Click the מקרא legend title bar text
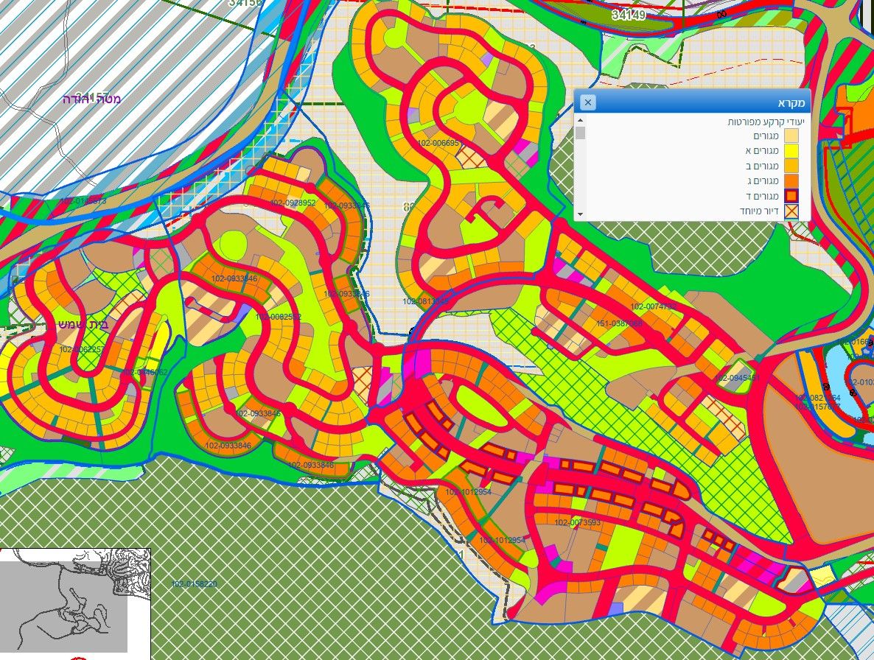The width and height of the screenshot is (874, 660). 791,103
